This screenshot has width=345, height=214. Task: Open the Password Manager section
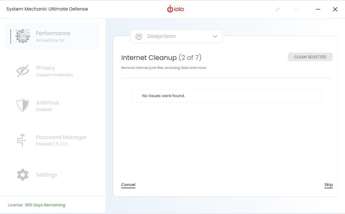52,140
